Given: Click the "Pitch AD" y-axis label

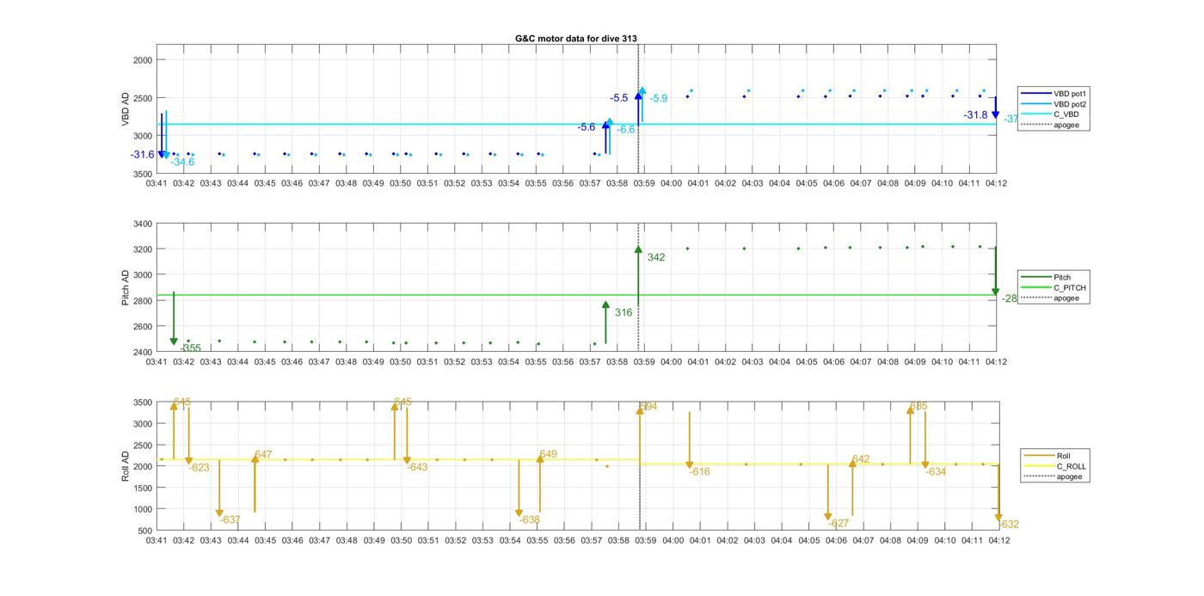Looking at the screenshot, I should [x=126, y=287].
